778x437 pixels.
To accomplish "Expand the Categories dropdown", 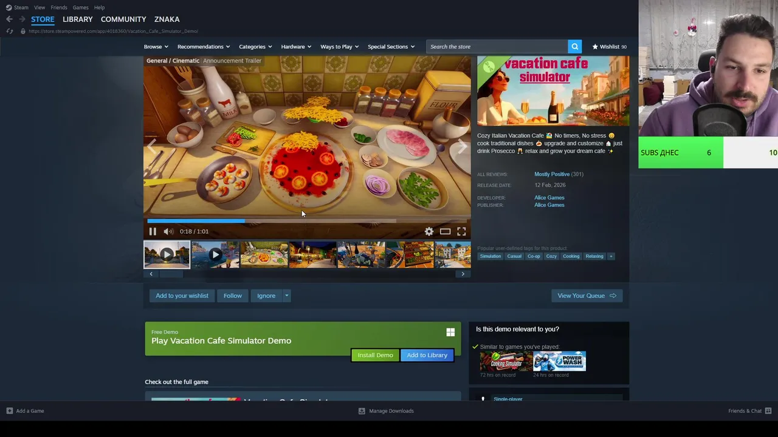I will coord(255,47).
